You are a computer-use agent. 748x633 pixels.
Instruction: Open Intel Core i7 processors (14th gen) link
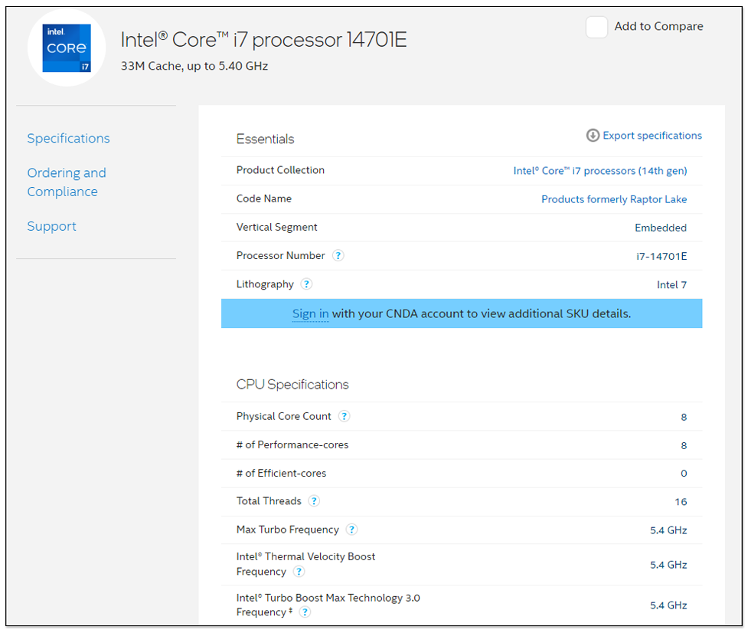[x=600, y=171]
